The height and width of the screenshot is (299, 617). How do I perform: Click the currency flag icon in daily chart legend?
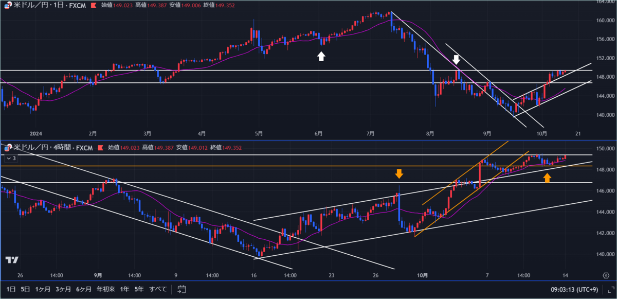pyautogui.click(x=8, y=6)
